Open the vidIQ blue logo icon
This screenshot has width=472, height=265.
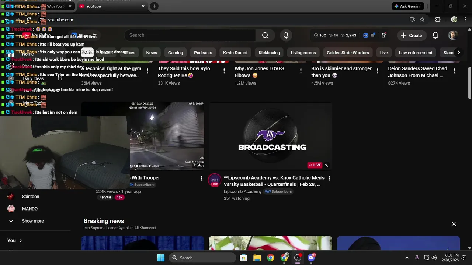click(x=365, y=35)
